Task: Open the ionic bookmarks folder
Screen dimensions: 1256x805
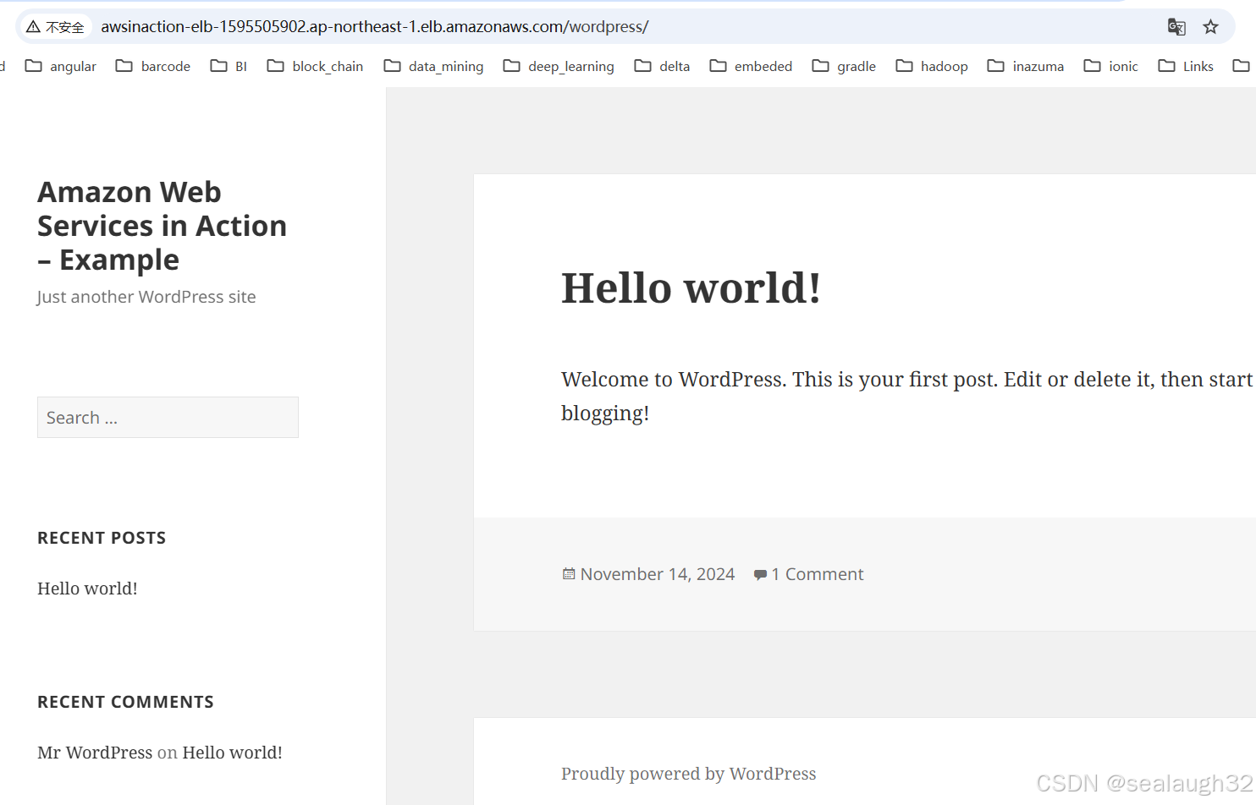Action: (x=1111, y=66)
